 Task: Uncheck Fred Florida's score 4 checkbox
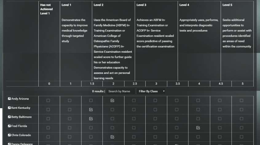coord(198,128)
